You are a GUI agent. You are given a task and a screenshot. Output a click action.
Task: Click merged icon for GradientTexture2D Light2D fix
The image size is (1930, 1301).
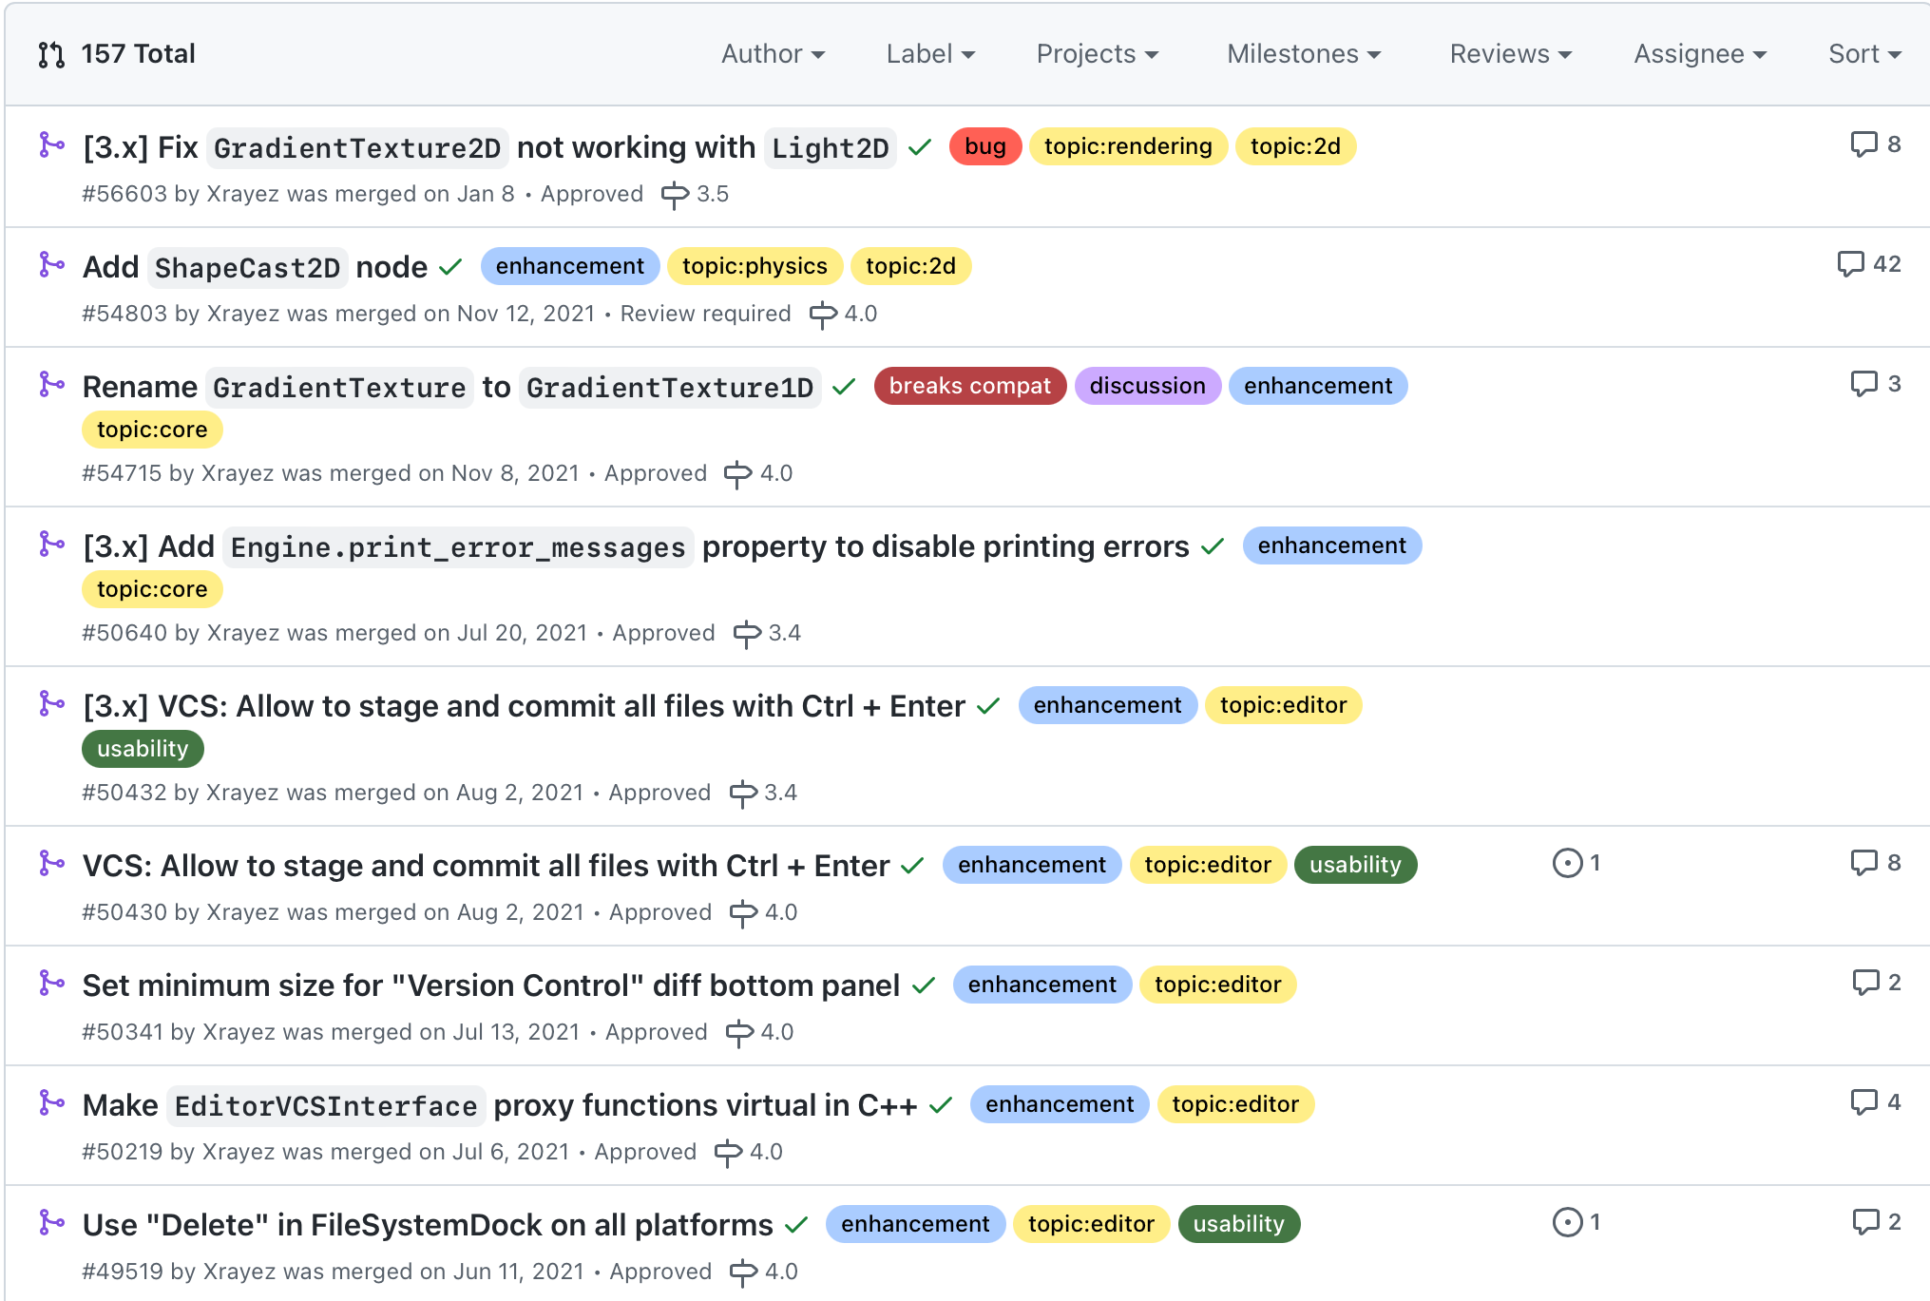click(51, 145)
